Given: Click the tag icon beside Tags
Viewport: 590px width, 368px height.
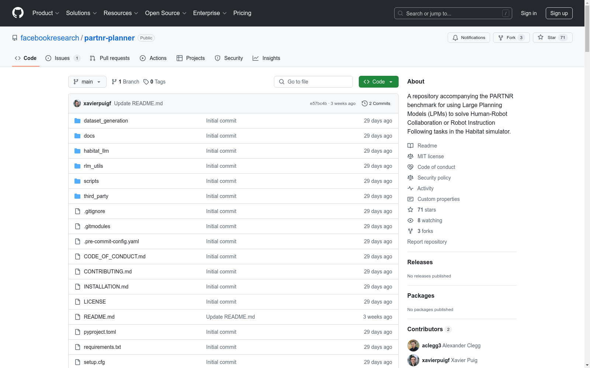Looking at the screenshot, I should 146,82.
